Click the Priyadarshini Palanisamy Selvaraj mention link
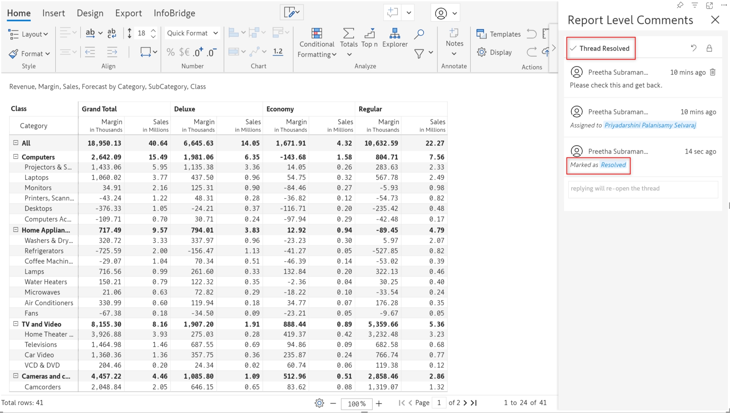The height and width of the screenshot is (413, 730). pyautogui.click(x=650, y=125)
